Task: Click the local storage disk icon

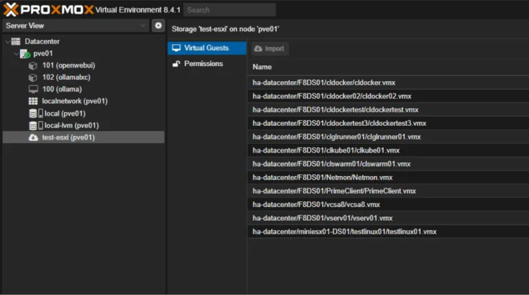Action: point(36,113)
